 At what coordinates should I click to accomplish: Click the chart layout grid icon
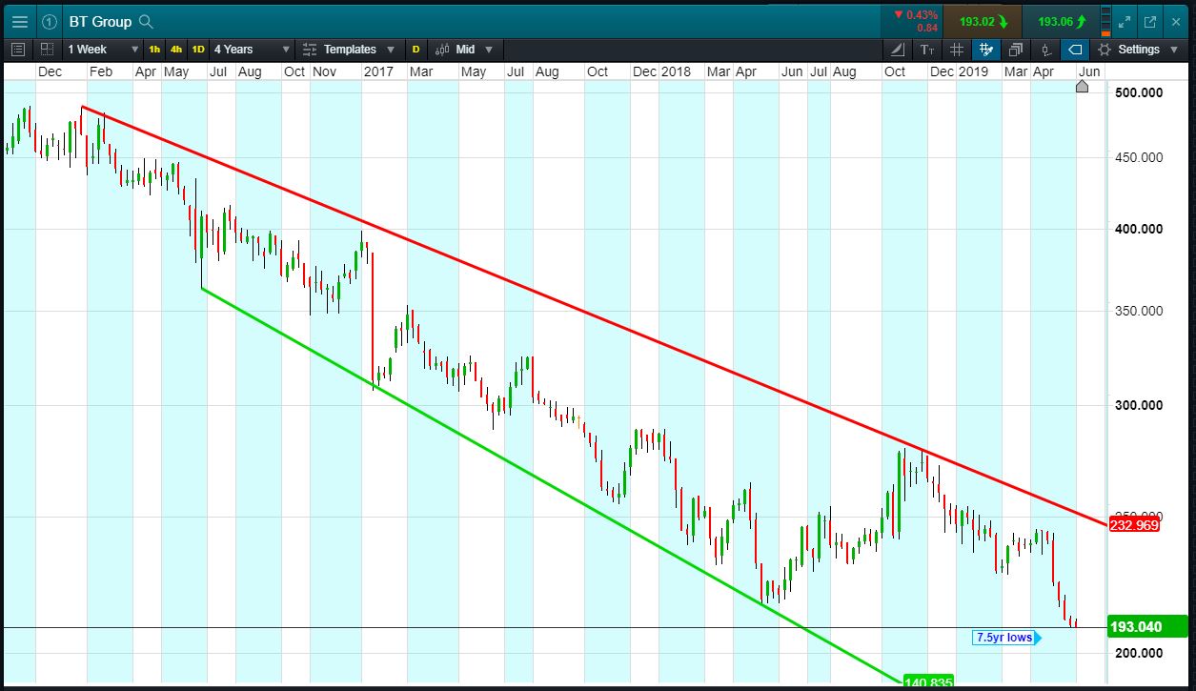point(47,49)
